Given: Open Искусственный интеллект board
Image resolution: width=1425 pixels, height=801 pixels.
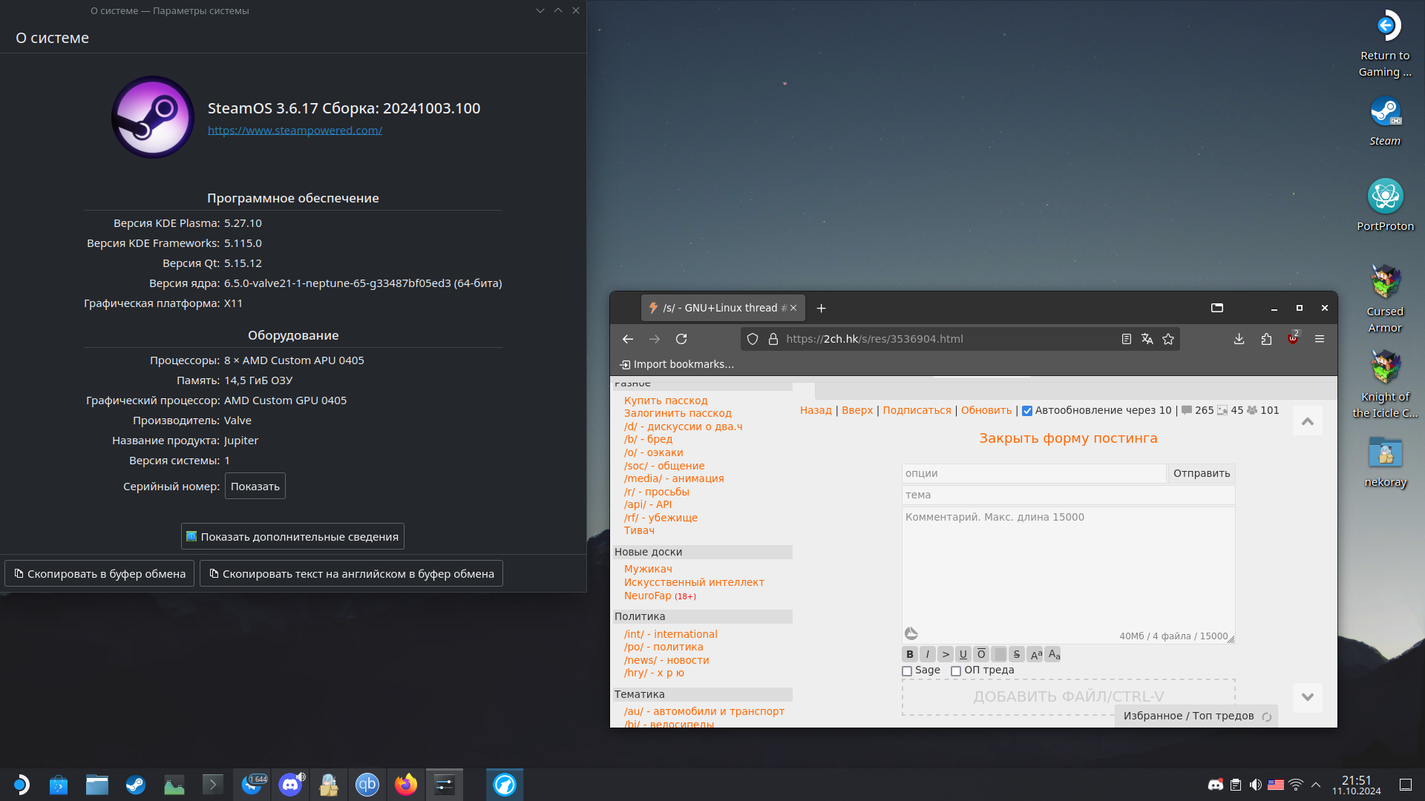Looking at the screenshot, I should [694, 582].
